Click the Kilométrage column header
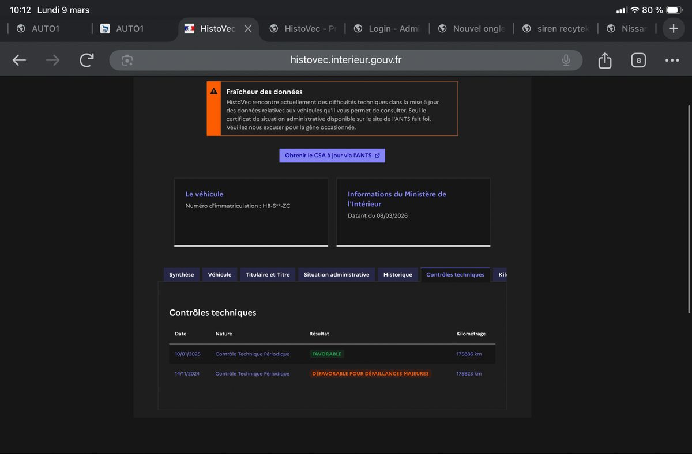 (x=471, y=334)
